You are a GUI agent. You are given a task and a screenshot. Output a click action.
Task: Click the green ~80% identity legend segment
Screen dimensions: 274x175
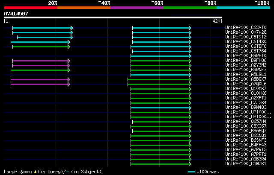click(x=190, y=8)
